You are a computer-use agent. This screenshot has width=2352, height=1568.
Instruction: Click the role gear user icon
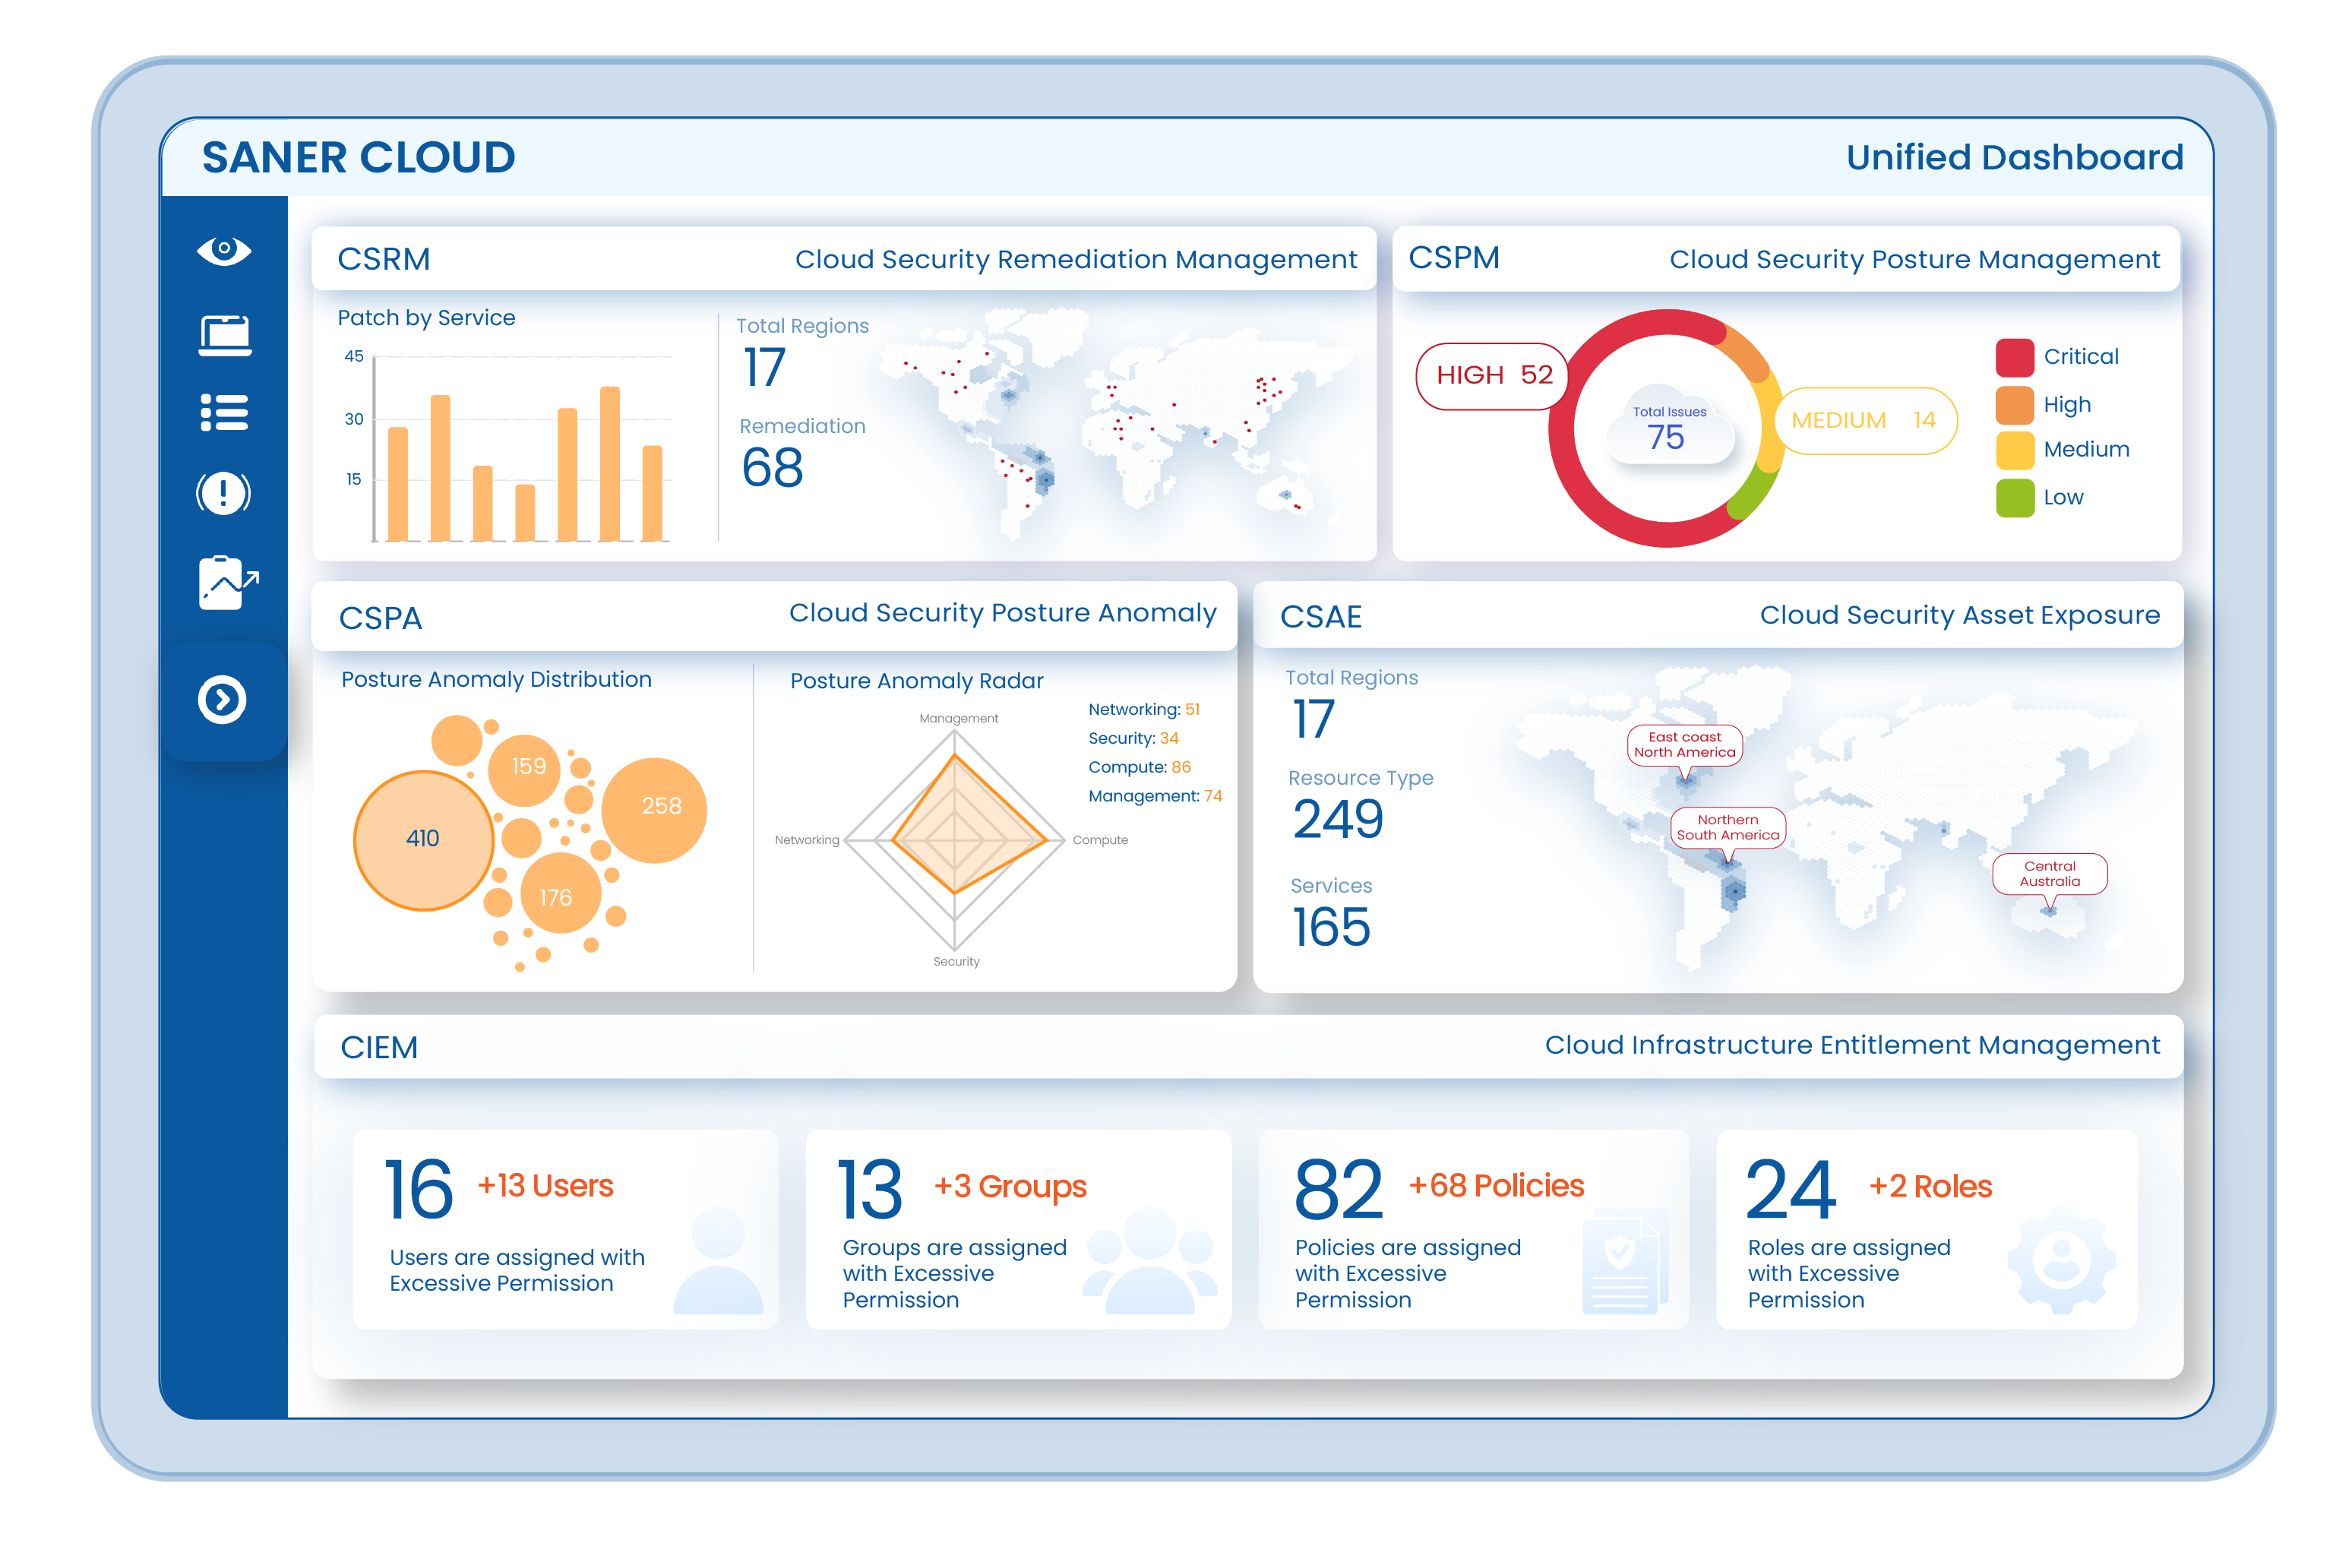[2061, 1260]
